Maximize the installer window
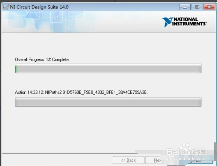Screen dimensions: 217x166 (x=197, y=7)
